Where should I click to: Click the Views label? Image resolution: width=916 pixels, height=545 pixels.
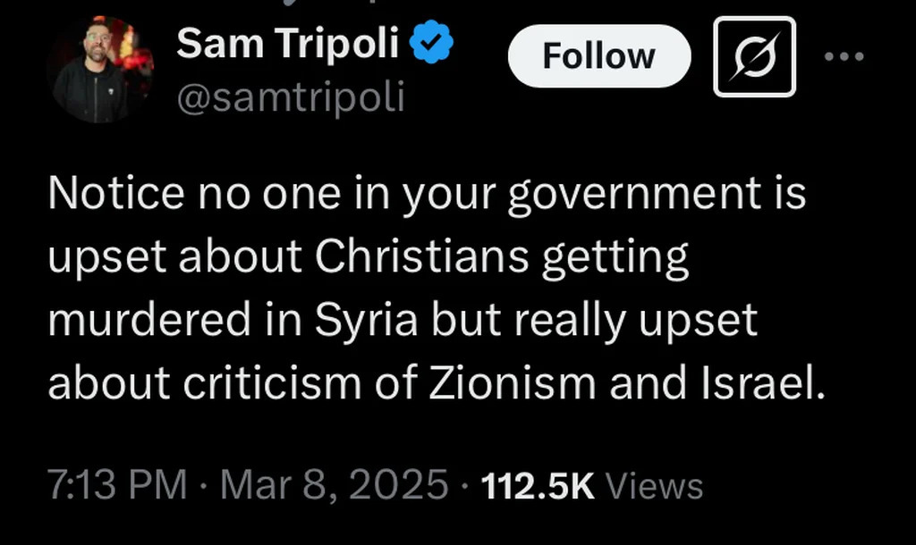pyautogui.click(x=654, y=486)
